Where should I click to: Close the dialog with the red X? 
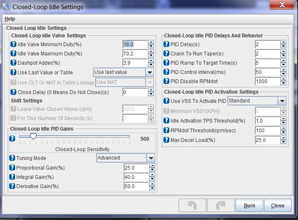tap(282, 5)
